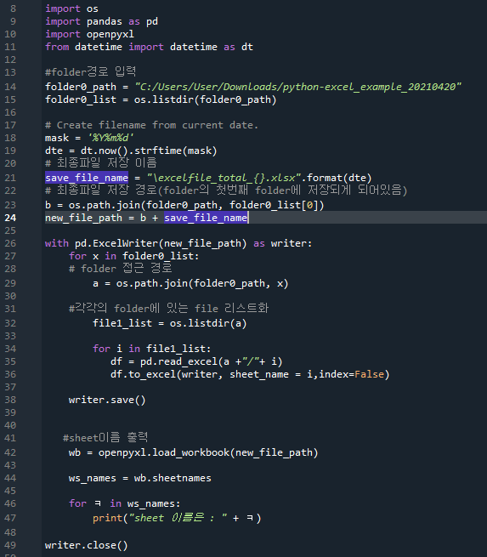Viewport: 487px width, 557px height.
Task: Click the folder0_path string value on line 14
Action: [x=297, y=87]
